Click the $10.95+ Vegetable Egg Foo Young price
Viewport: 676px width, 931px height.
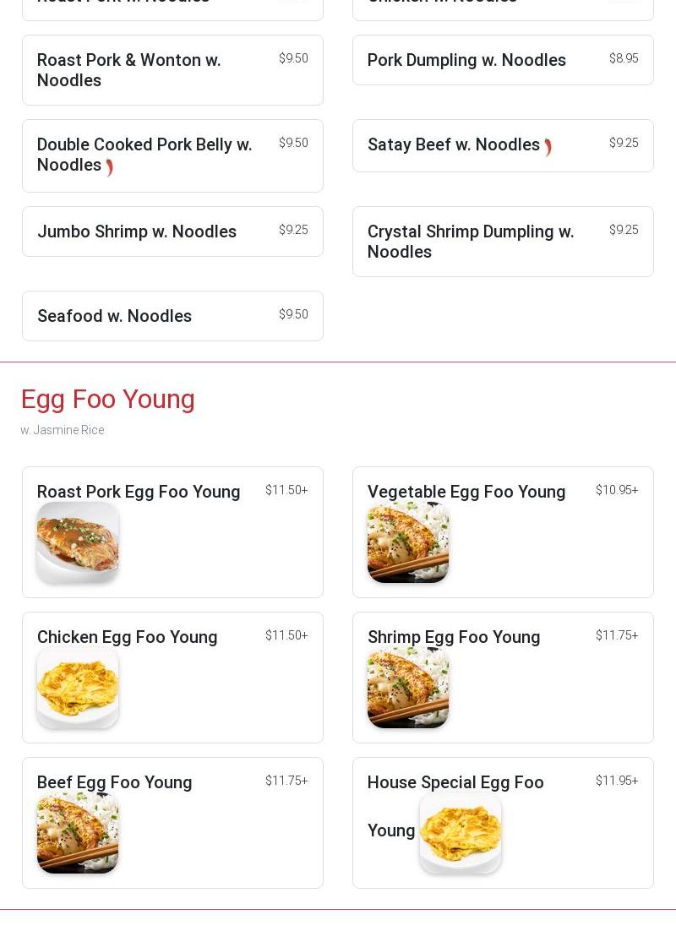pyautogui.click(x=616, y=490)
